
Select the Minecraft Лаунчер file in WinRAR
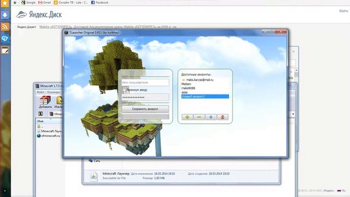[49, 131]
